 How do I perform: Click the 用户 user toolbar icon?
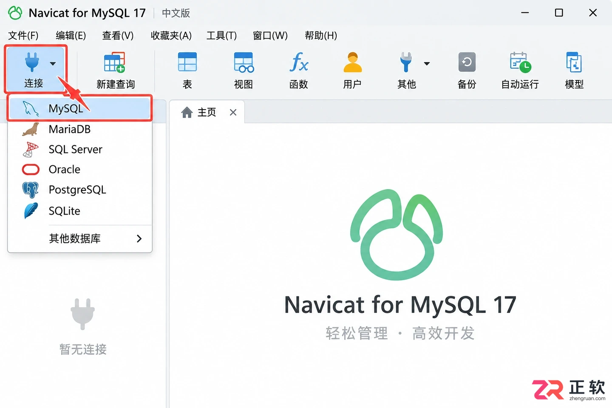click(352, 62)
